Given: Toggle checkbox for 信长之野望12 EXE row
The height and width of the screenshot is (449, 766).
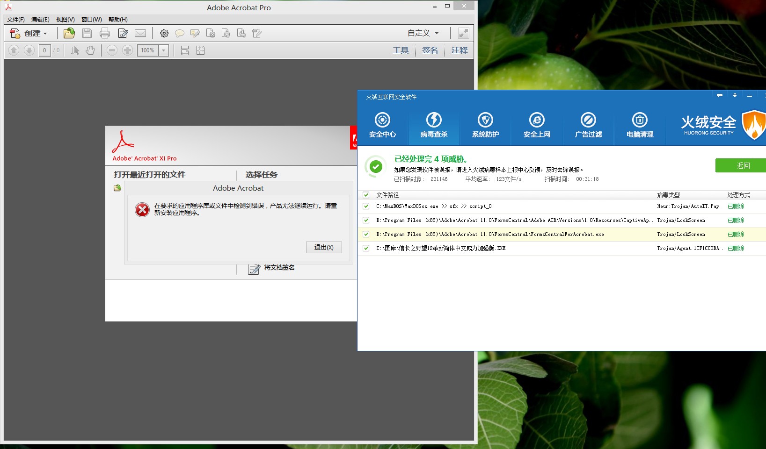Looking at the screenshot, I should pos(366,248).
